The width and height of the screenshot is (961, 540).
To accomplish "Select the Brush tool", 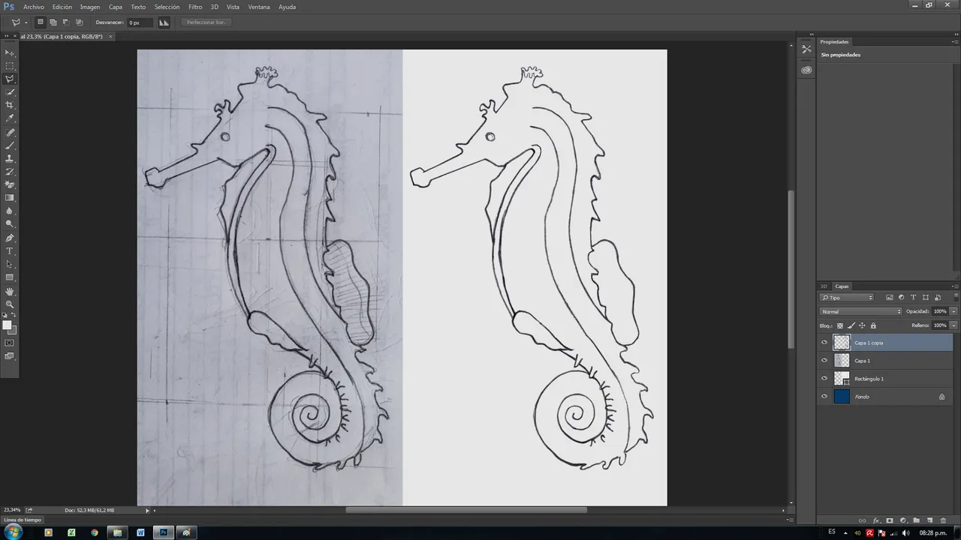I will click(x=10, y=145).
